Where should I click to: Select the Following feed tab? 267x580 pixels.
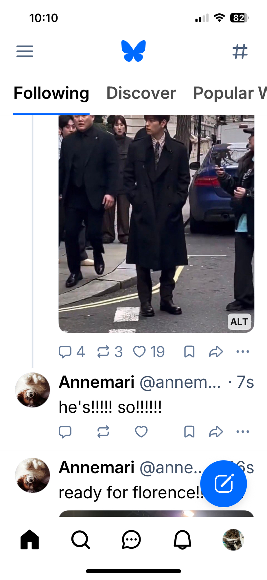pos(51,93)
